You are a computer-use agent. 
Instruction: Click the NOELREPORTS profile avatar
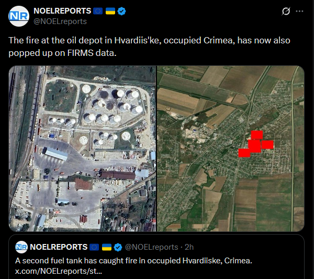[x=19, y=16]
